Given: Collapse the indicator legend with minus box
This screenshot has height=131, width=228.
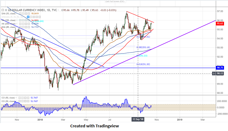Looking at the screenshot, I should (3, 10).
